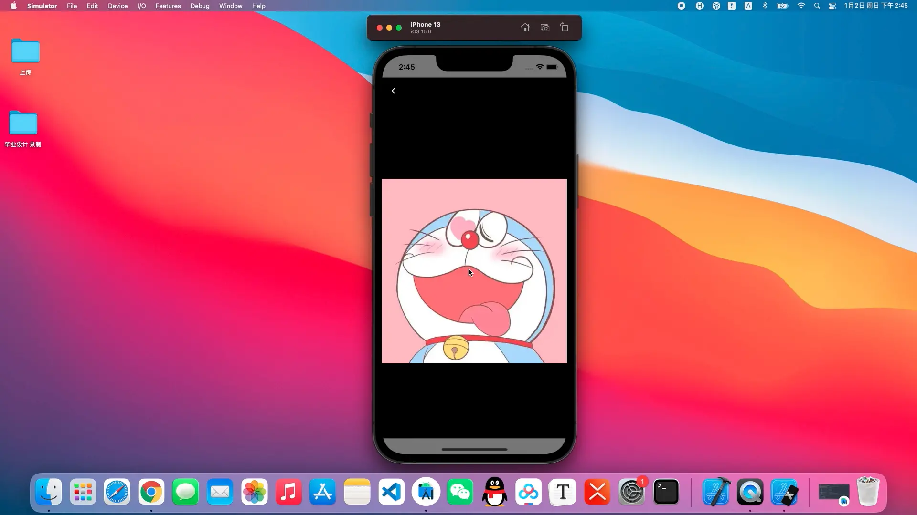Open Terminal from the Dock
917x515 pixels.
pos(666,492)
